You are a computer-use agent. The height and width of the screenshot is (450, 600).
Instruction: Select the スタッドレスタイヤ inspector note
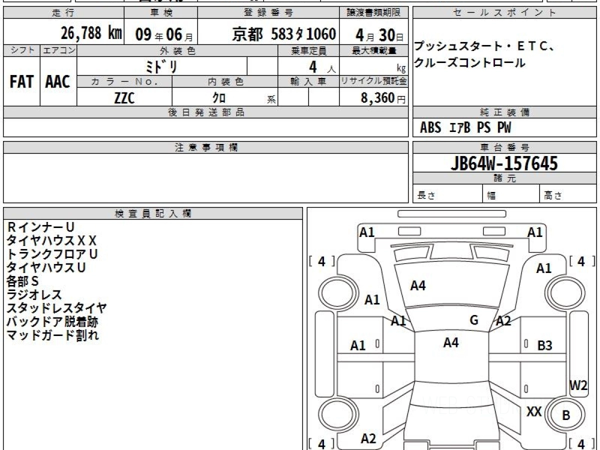point(56,308)
